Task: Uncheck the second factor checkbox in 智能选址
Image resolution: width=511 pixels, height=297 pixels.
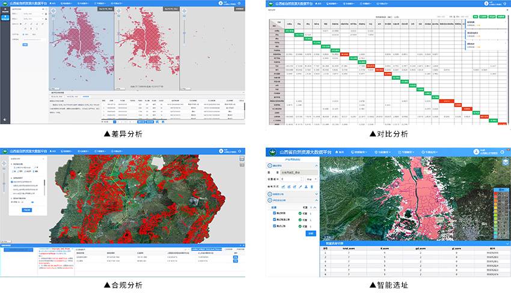Action: (275, 220)
